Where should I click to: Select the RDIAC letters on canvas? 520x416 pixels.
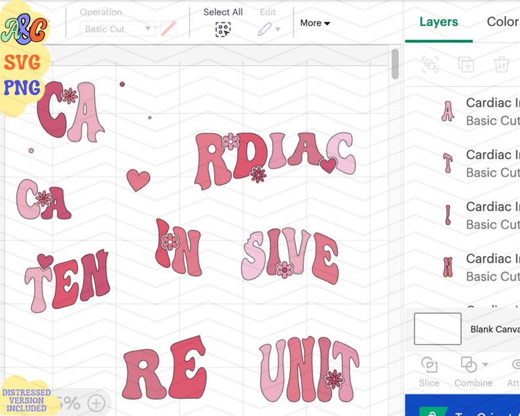[x=275, y=161]
